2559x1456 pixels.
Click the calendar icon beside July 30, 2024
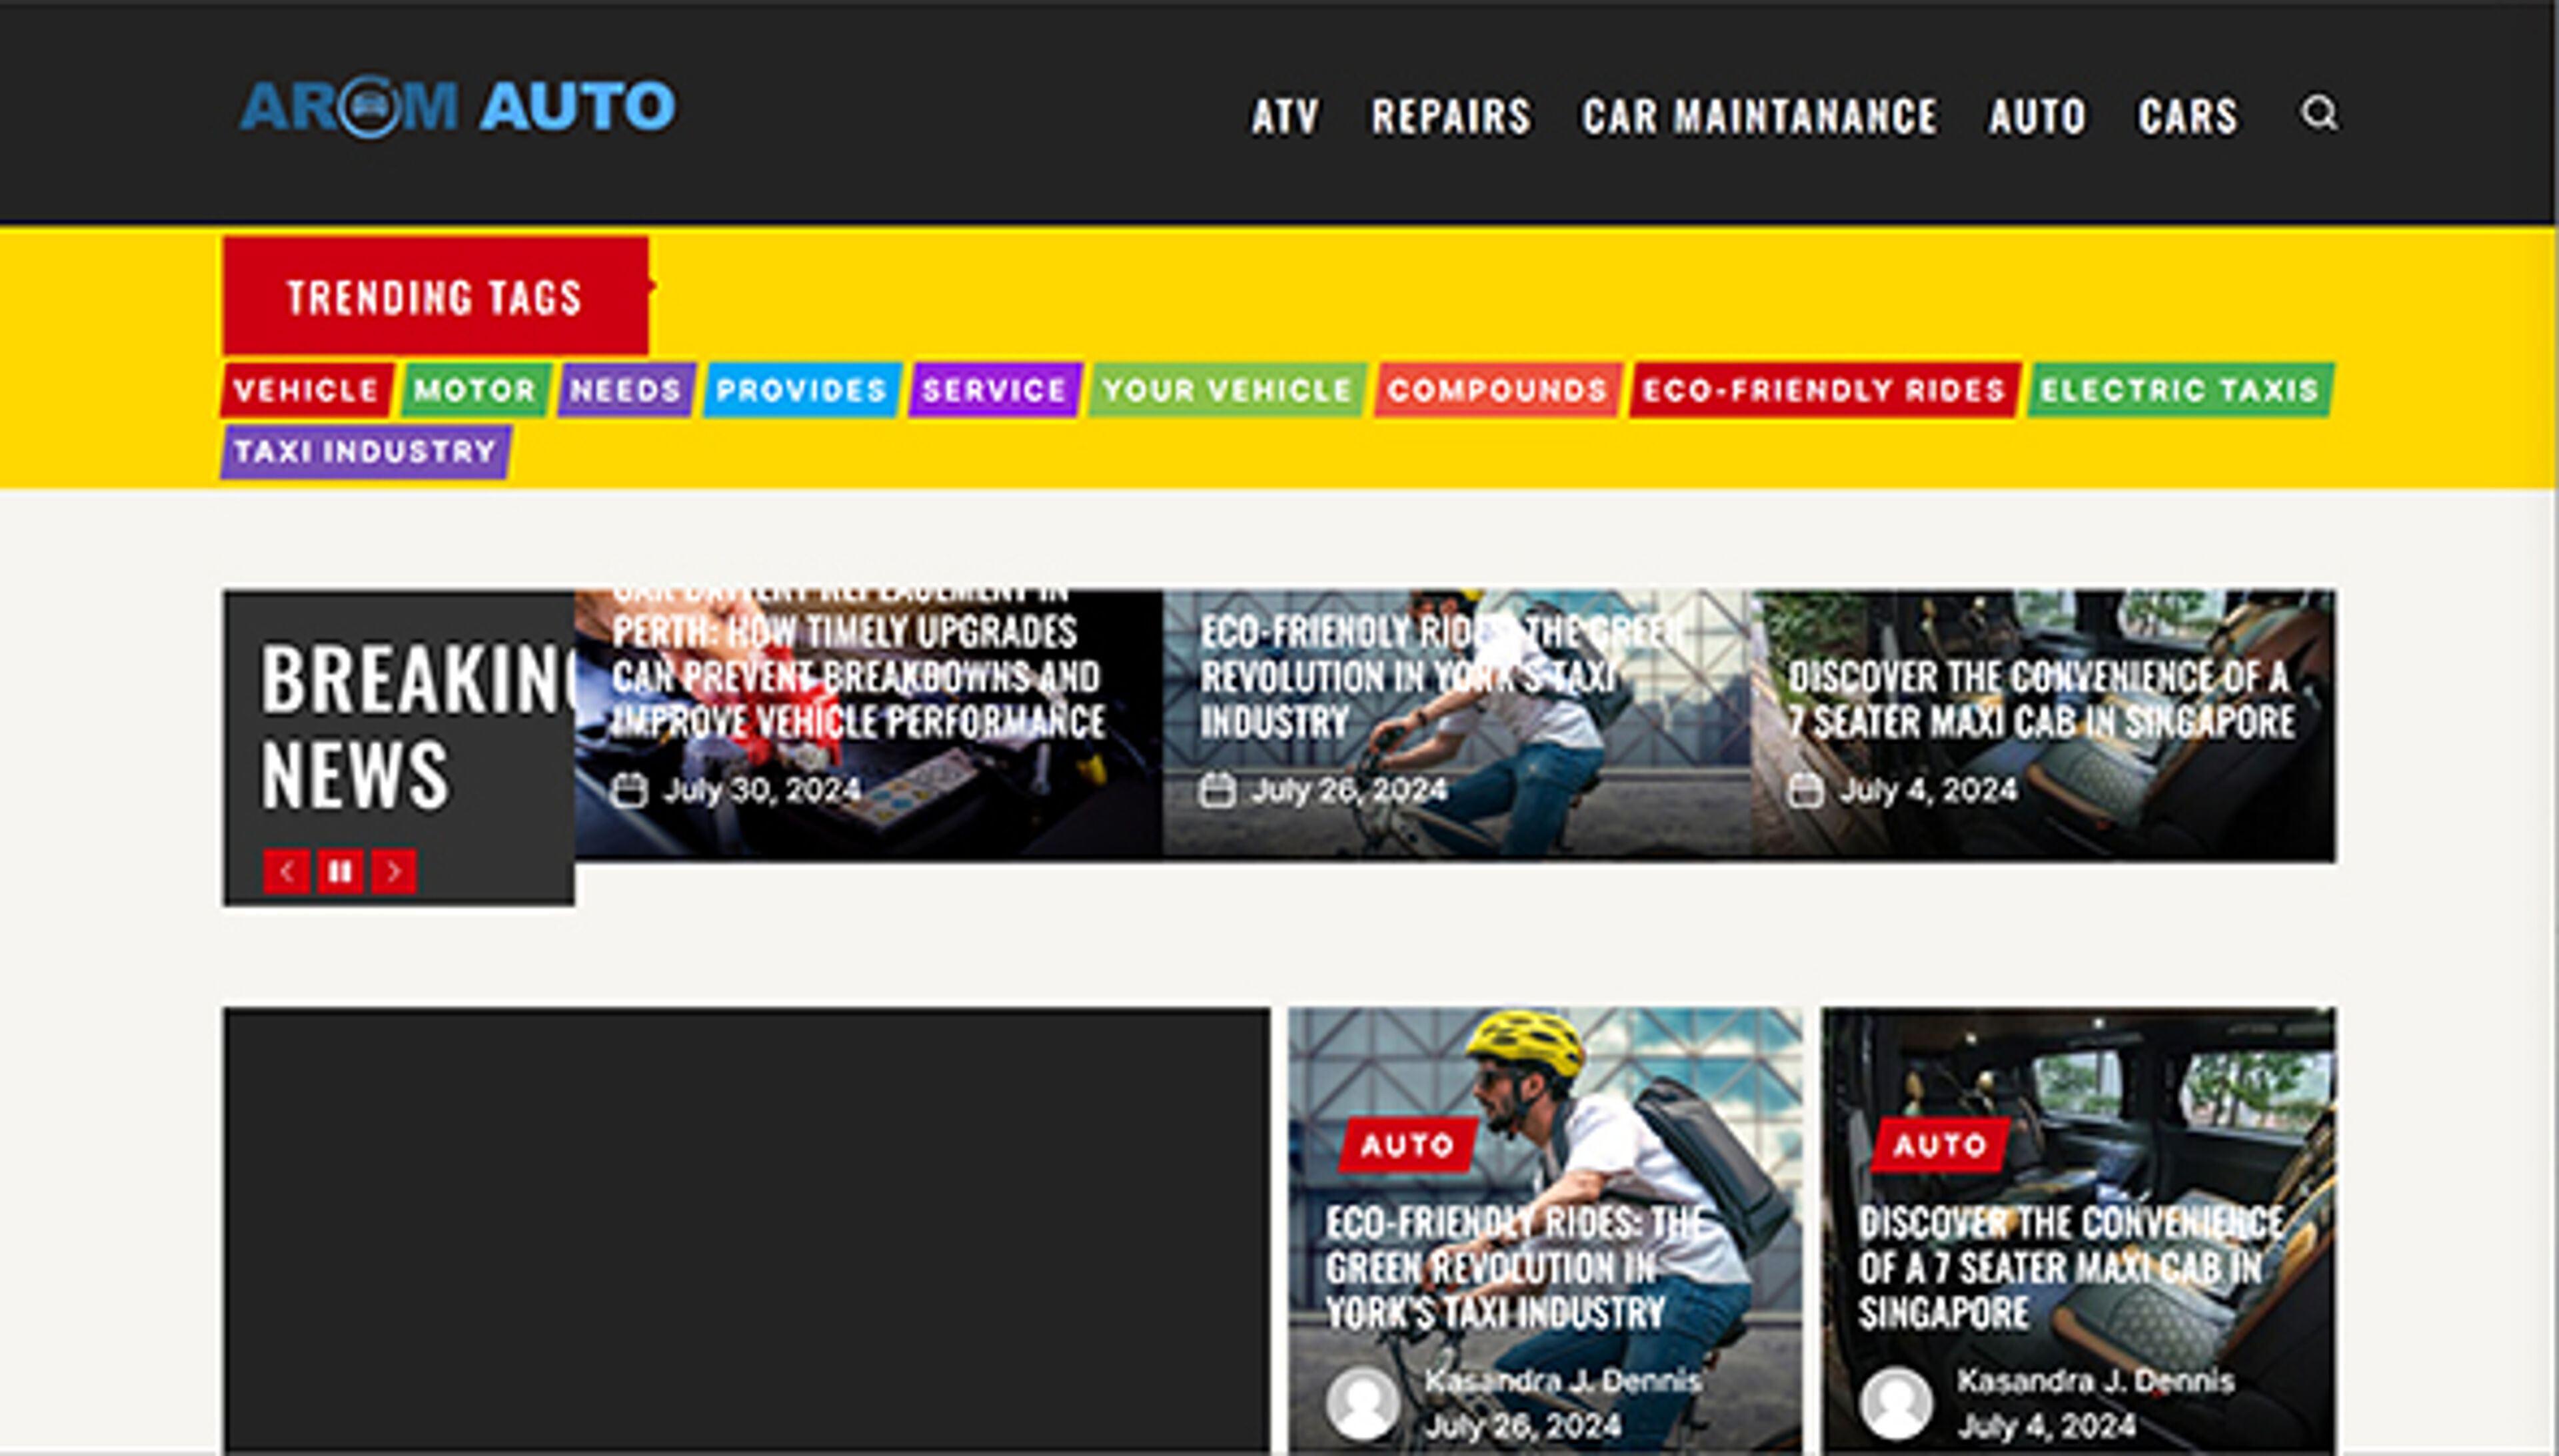coord(629,789)
